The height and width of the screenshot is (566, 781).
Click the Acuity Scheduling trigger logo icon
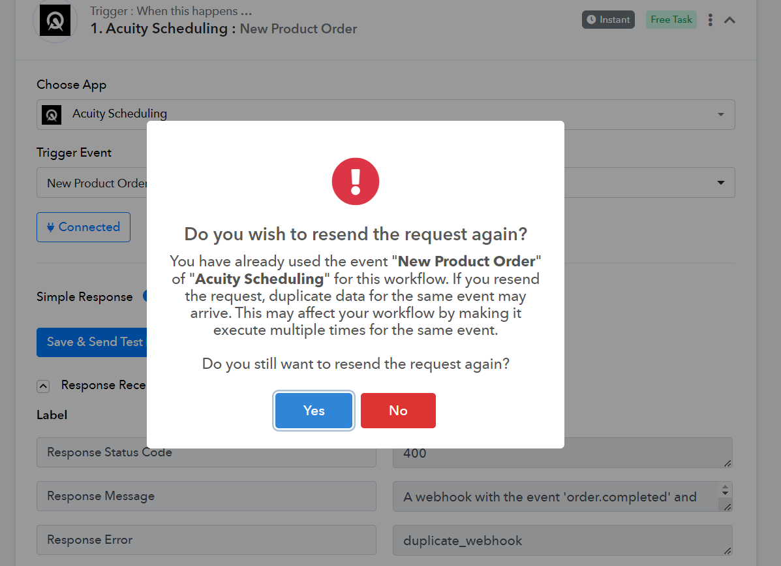[55, 21]
